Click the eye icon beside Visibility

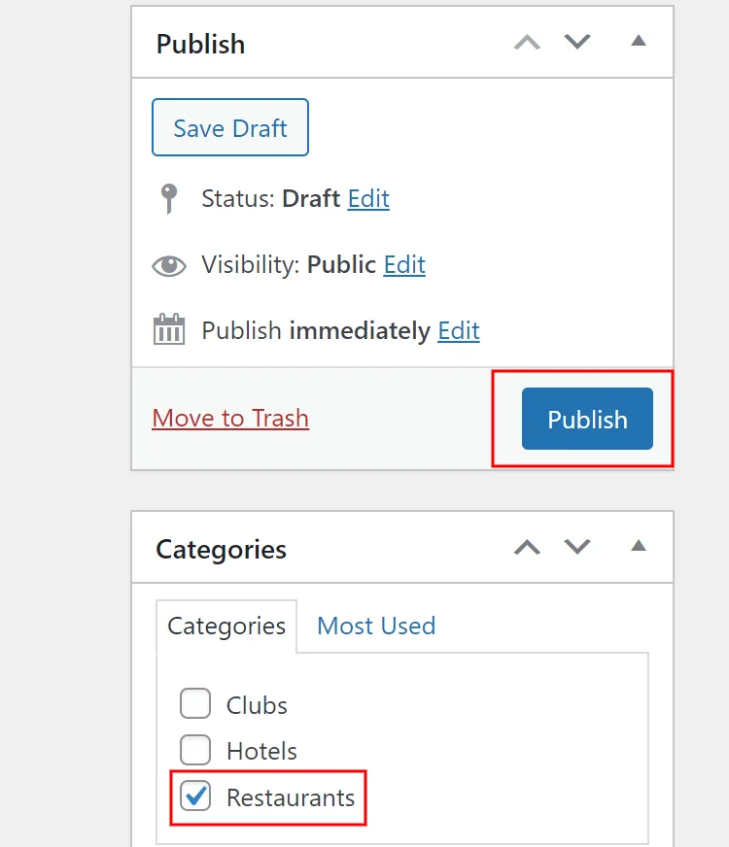[x=168, y=264]
